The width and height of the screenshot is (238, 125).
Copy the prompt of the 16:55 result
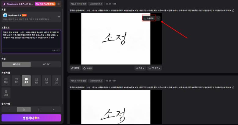coord(233,10)
